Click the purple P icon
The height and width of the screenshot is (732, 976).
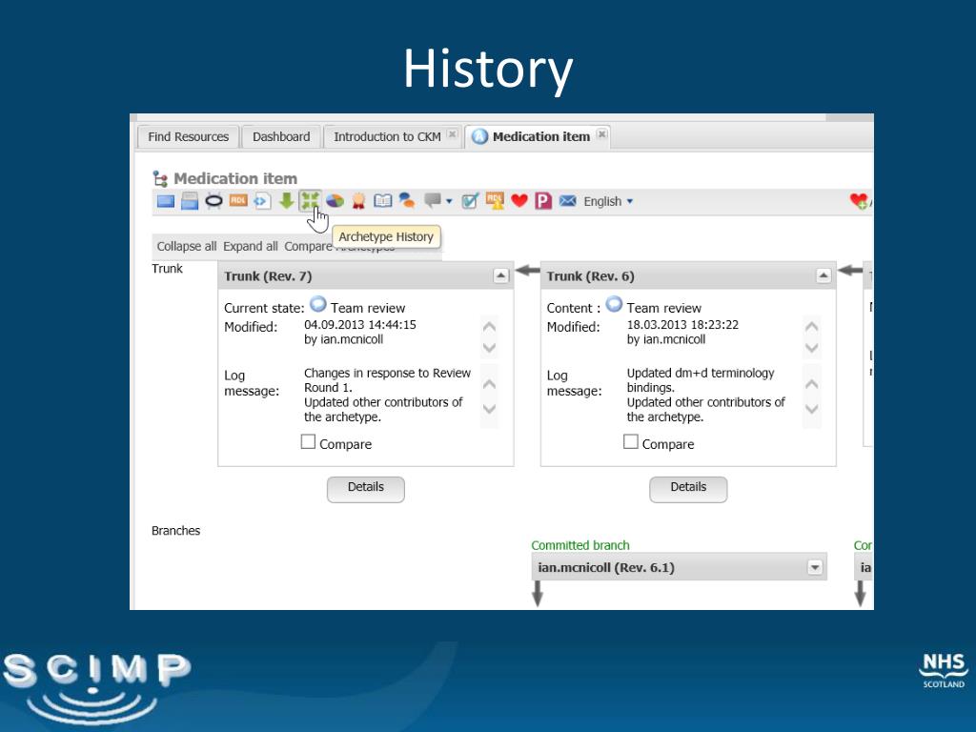point(543,201)
